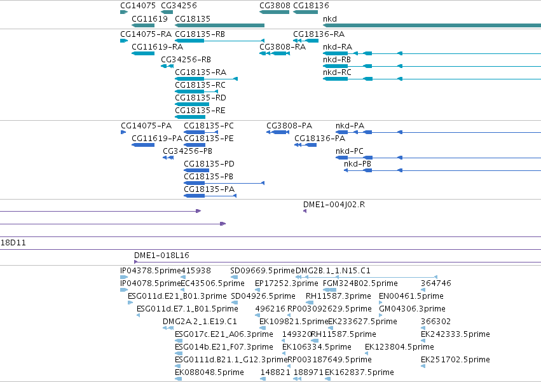Open EST EN00461.5prime label
Screen dimensions: 541x382
tap(411, 297)
